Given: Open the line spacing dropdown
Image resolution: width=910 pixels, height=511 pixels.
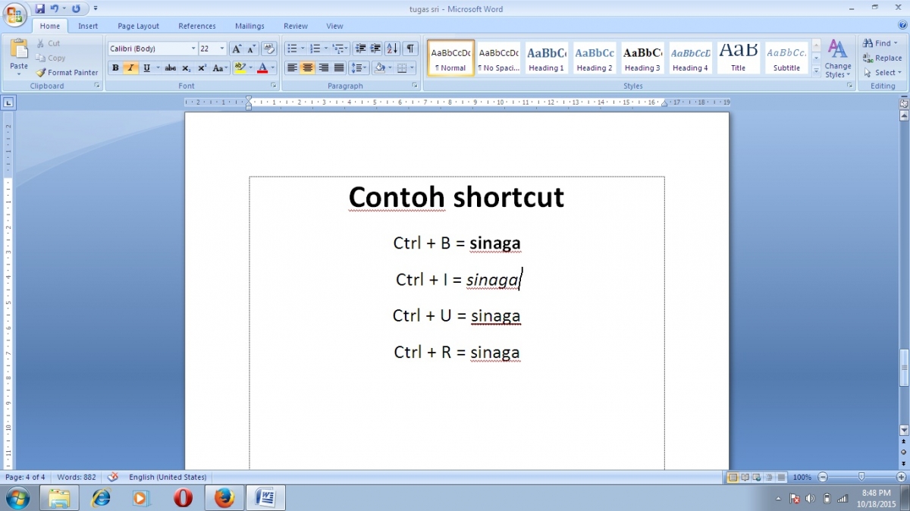Looking at the screenshot, I should [359, 67].
